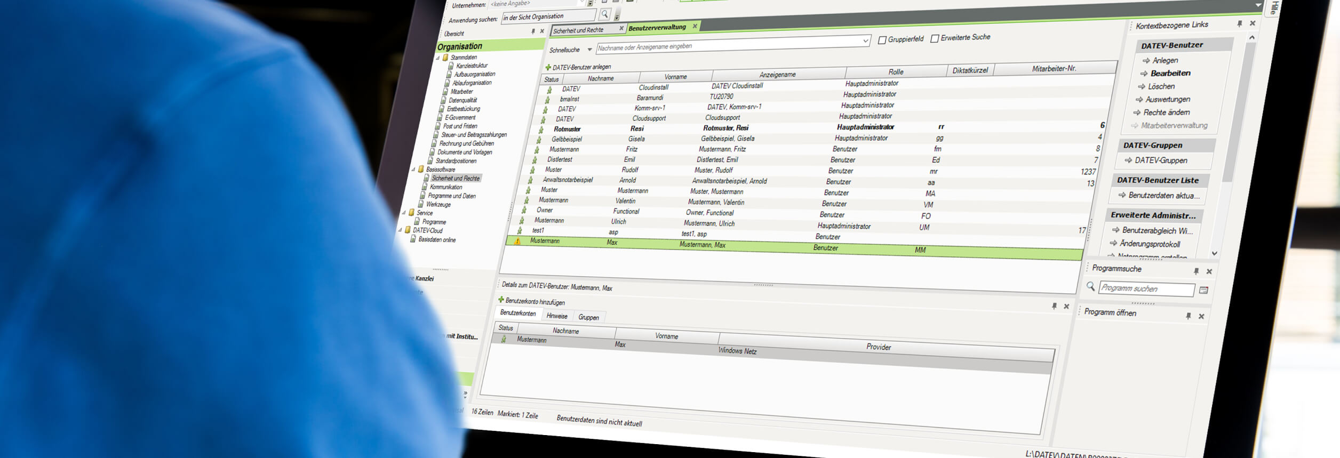Collapse the Stammdaten tree node

[x=438, y=58]
